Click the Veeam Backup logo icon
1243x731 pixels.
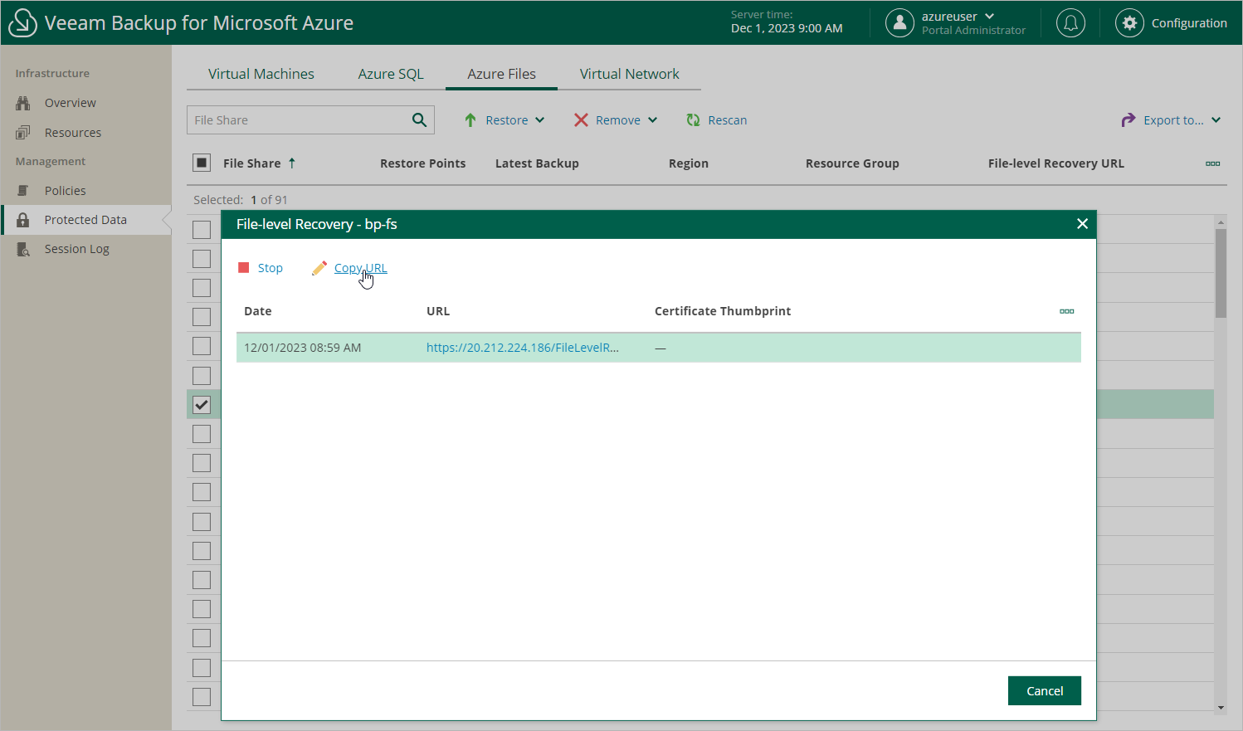coord(22,23)
